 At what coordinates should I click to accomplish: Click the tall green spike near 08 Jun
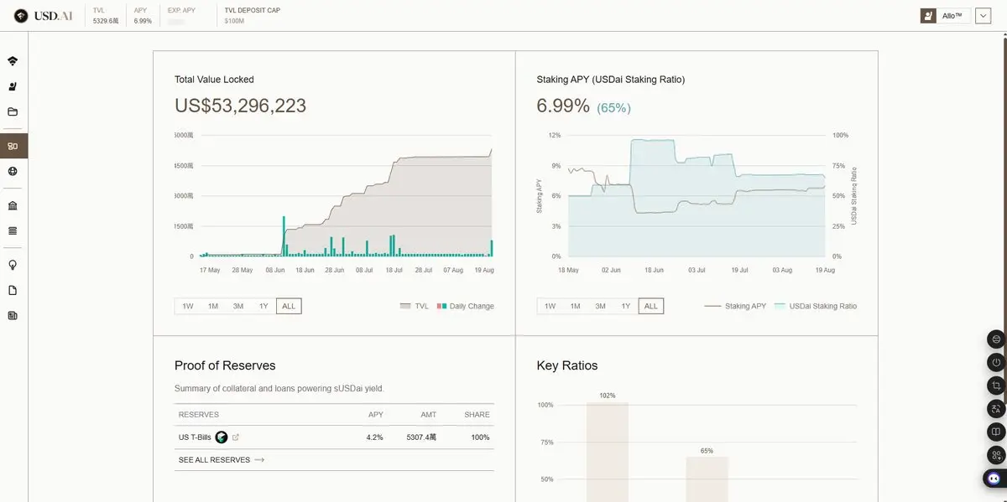[284, 236]
